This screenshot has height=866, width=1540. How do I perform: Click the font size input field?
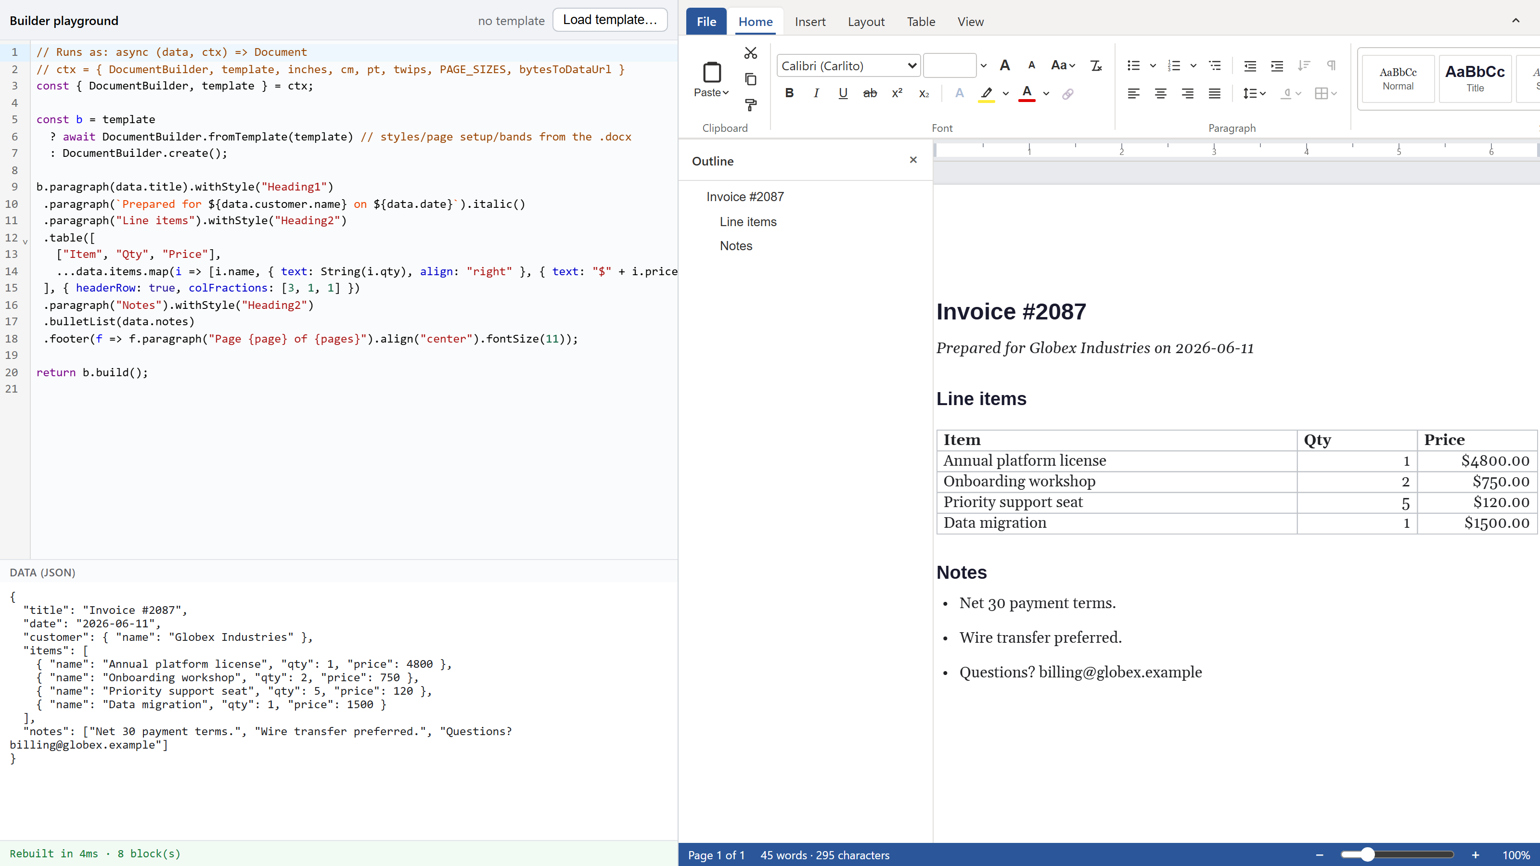pyautogui.click(x=950, y=66)
